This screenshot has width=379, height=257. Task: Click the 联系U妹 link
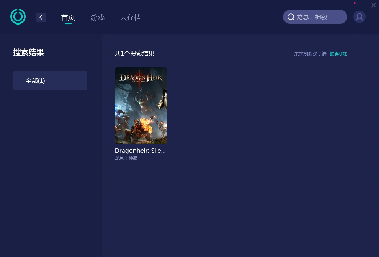pos(338,54)
